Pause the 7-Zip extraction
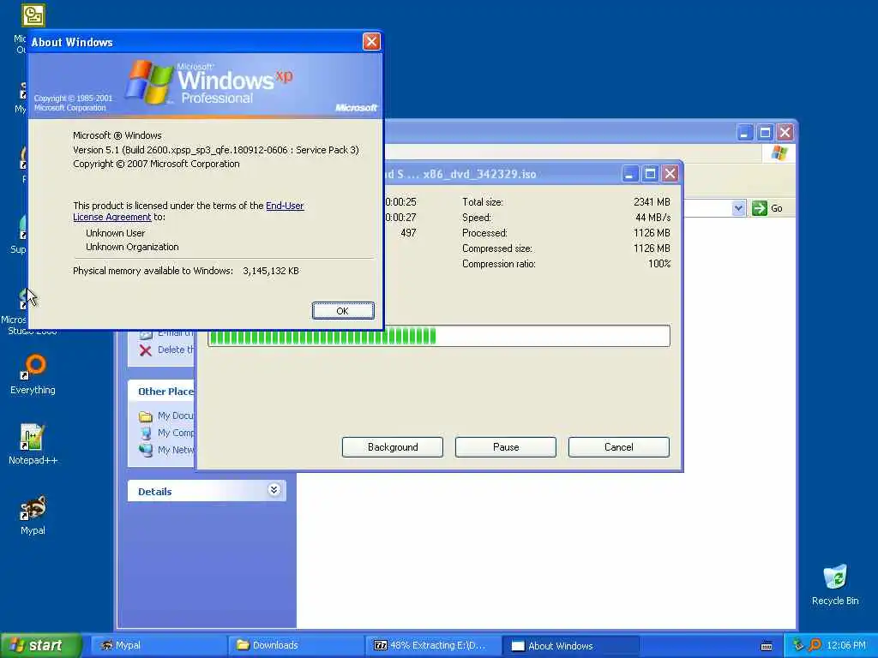878x658 pixels. [x=506, y=447]
